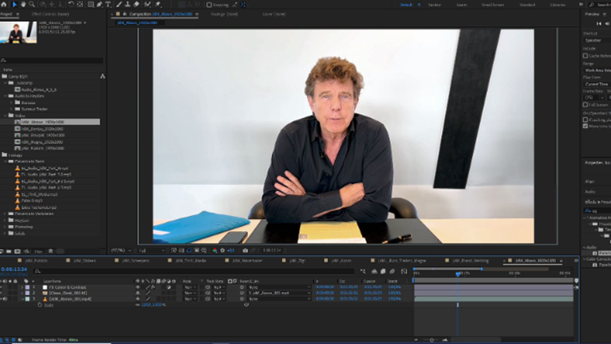This screenshot has width=611, height=344.
Task: Toggle visibility of FX Colour & Contrast layer
Action: click(x=2, y=287)
